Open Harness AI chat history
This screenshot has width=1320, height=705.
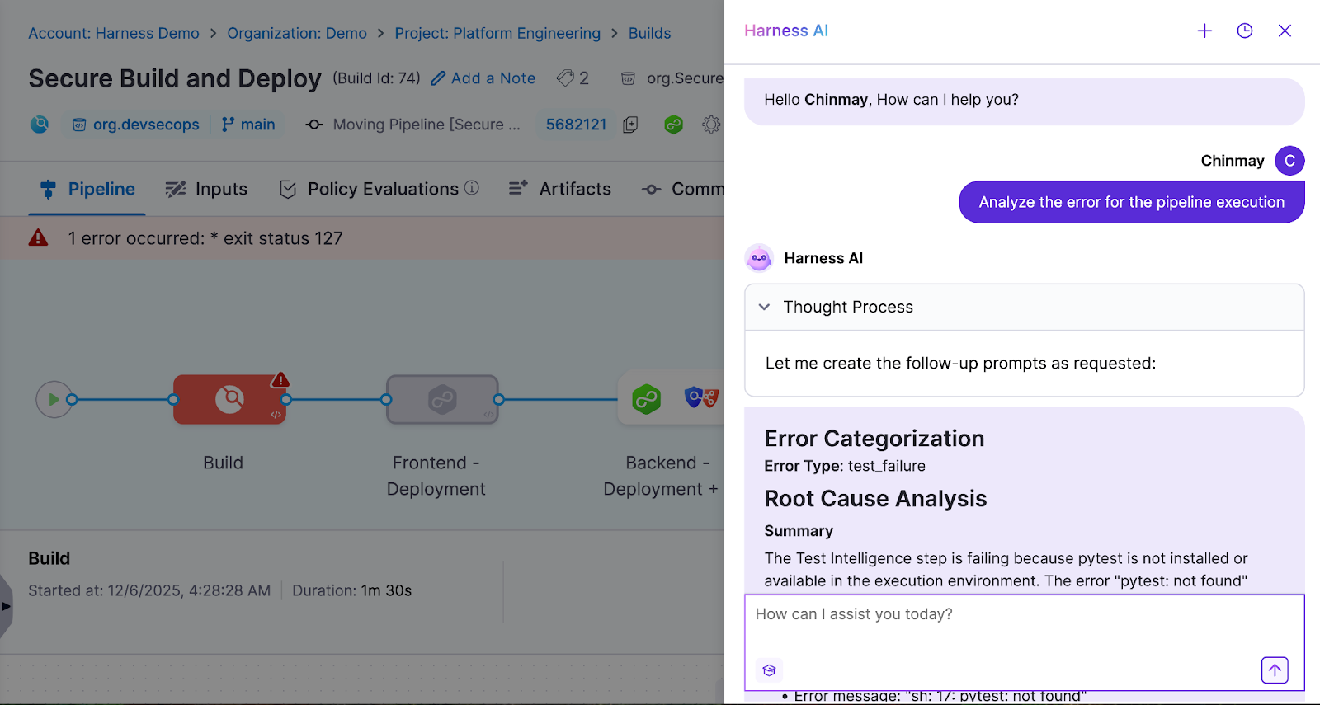coord(1245,31)
